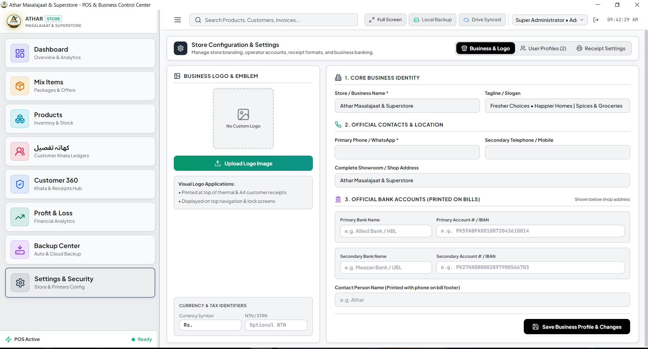Click Secondary Telephone / Mobile field
Viewport: 648px width, 349px height.
558,152
